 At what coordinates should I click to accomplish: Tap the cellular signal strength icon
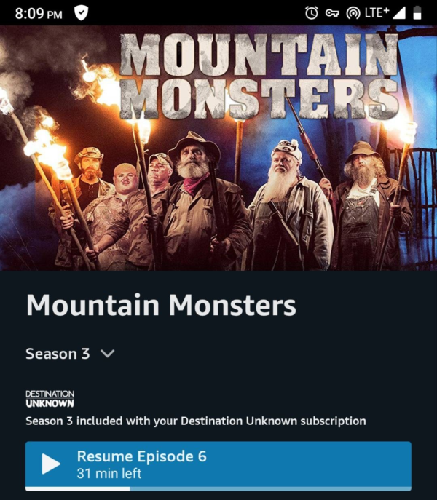399,13
